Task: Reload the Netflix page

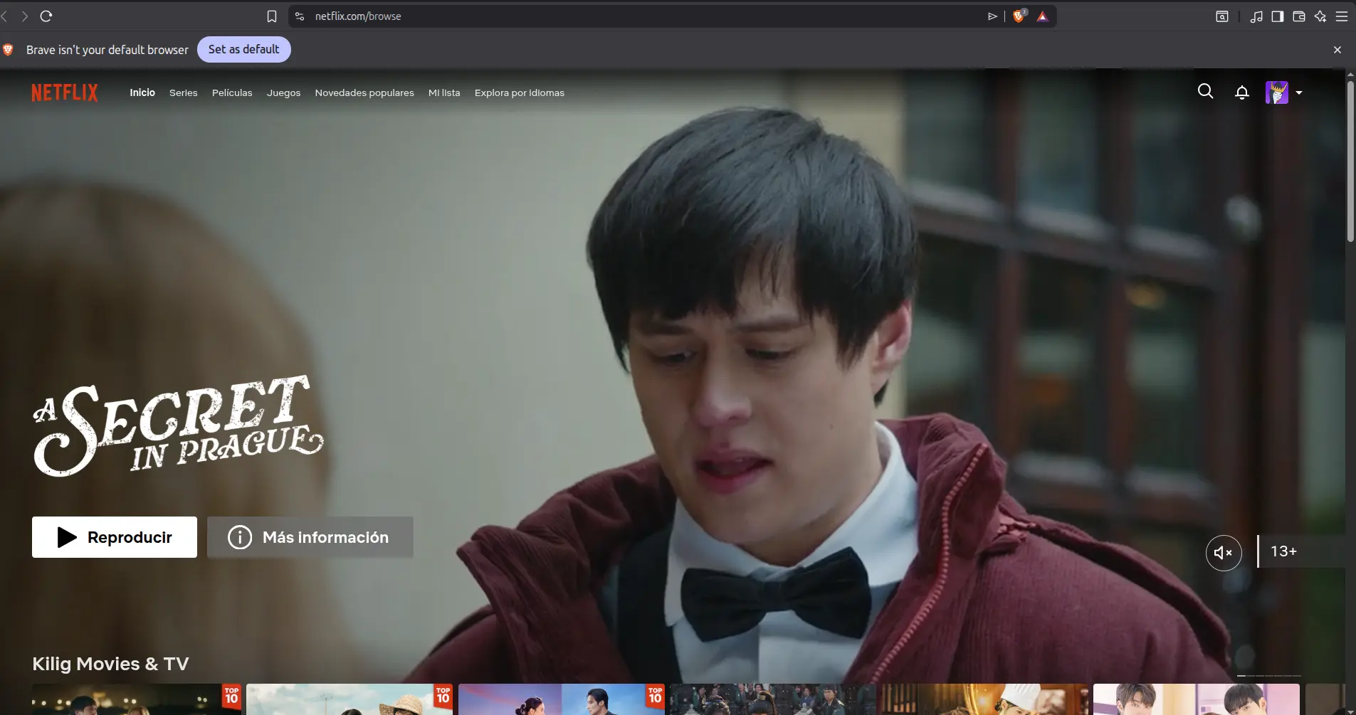Action: click(x=46, y=16)
